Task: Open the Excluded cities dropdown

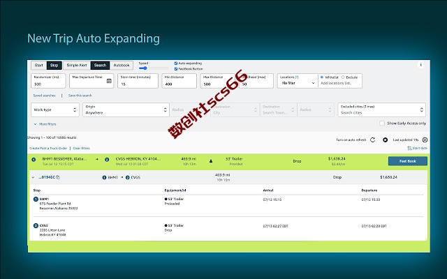Action: (382, 110)
